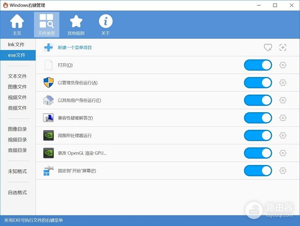
Task: Click 新建一个菜单项目 link
Action: tap(75, 47)
